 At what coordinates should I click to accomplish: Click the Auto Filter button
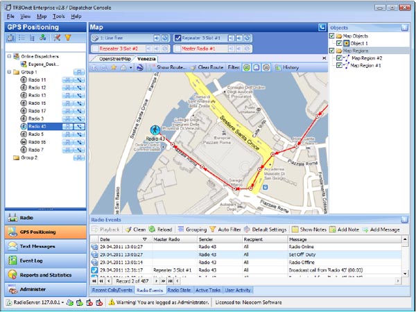pos(225,229)
